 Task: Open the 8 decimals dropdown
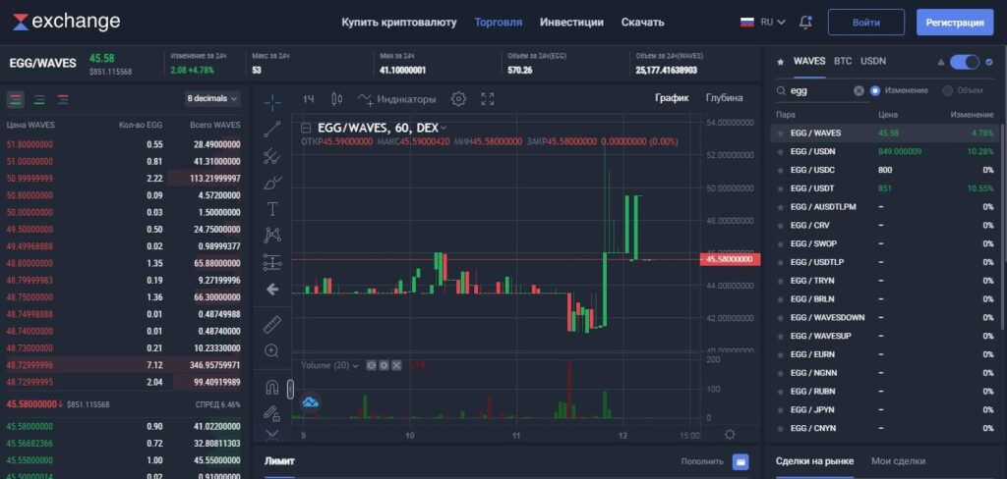point(212,99)
